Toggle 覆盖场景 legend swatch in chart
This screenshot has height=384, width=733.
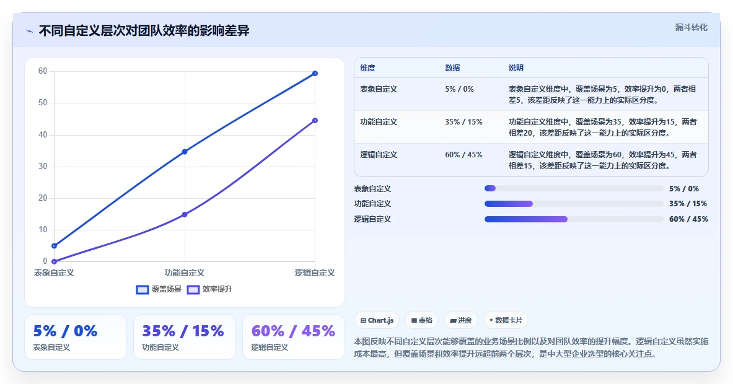tap(142, 290)
